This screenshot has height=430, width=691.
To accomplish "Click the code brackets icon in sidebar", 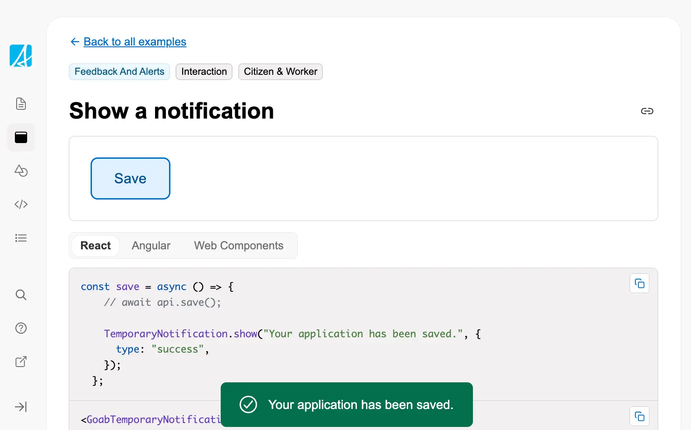I will pyautogui.click(x=21, y=204).
